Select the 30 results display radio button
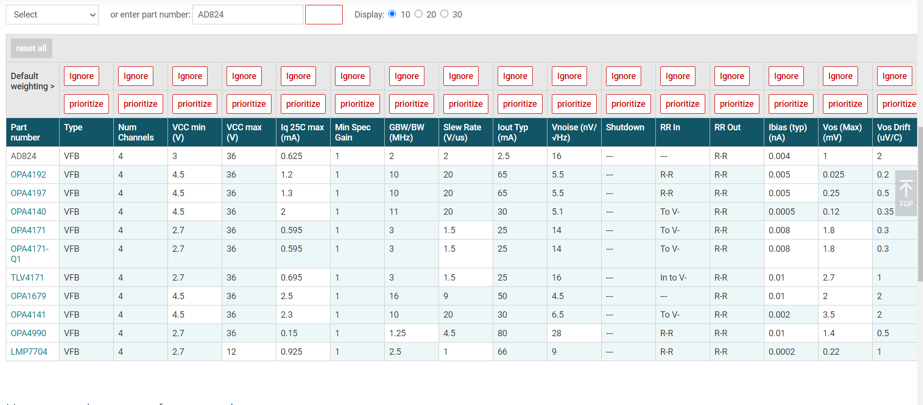This screenshot has width=923, height=405. 444,14
